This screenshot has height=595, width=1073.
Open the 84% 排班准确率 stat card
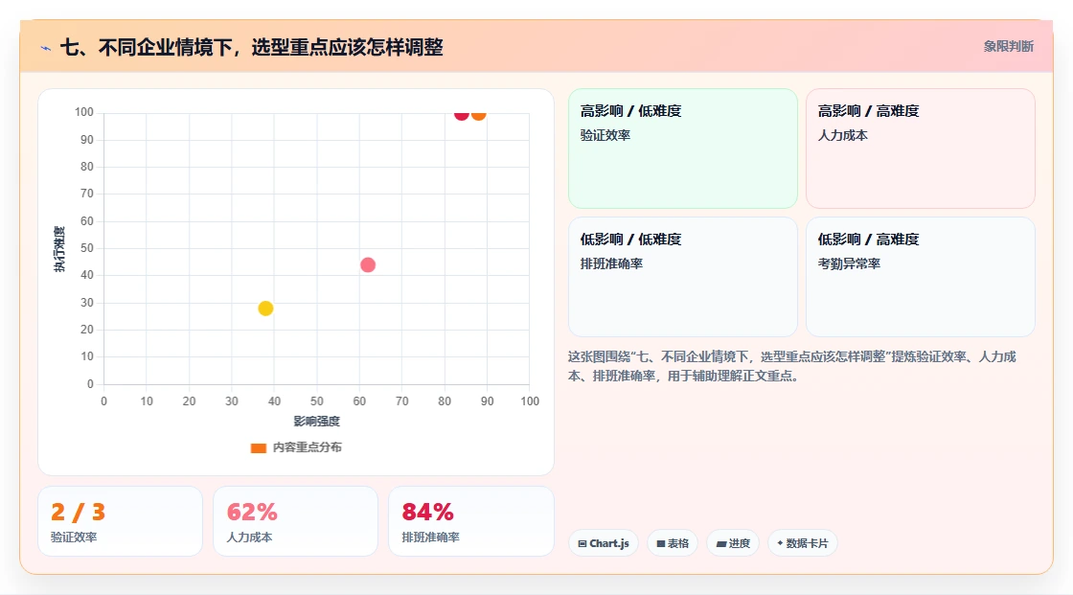pyautogui.click(x=470, y=522)
